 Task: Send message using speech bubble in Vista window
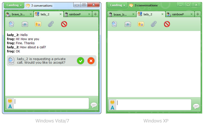click(x=94, y=105)
